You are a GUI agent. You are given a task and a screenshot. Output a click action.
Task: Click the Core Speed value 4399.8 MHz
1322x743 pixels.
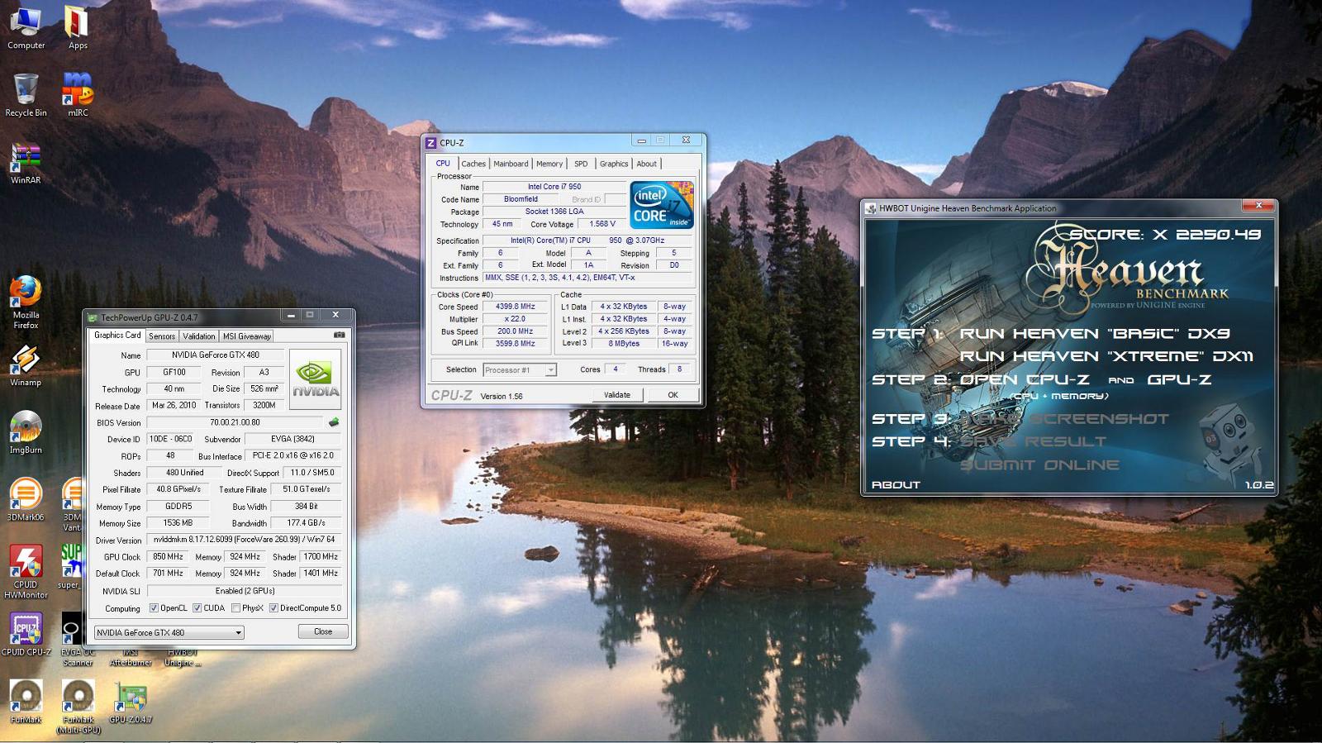click(516, 307)
